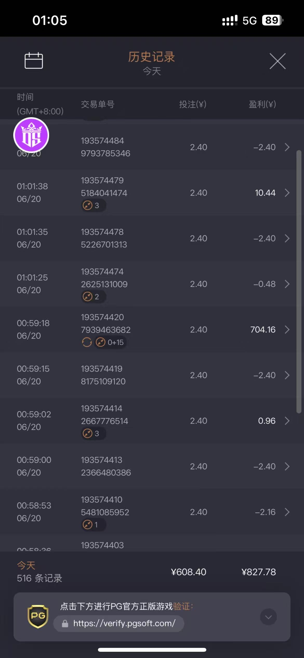Open the calendar date picker icon

[x=34, y=61]
